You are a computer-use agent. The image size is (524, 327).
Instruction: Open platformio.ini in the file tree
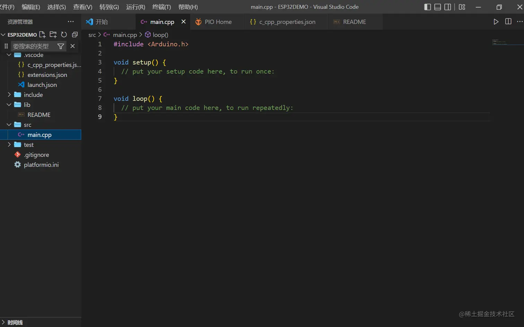[41, 165]
